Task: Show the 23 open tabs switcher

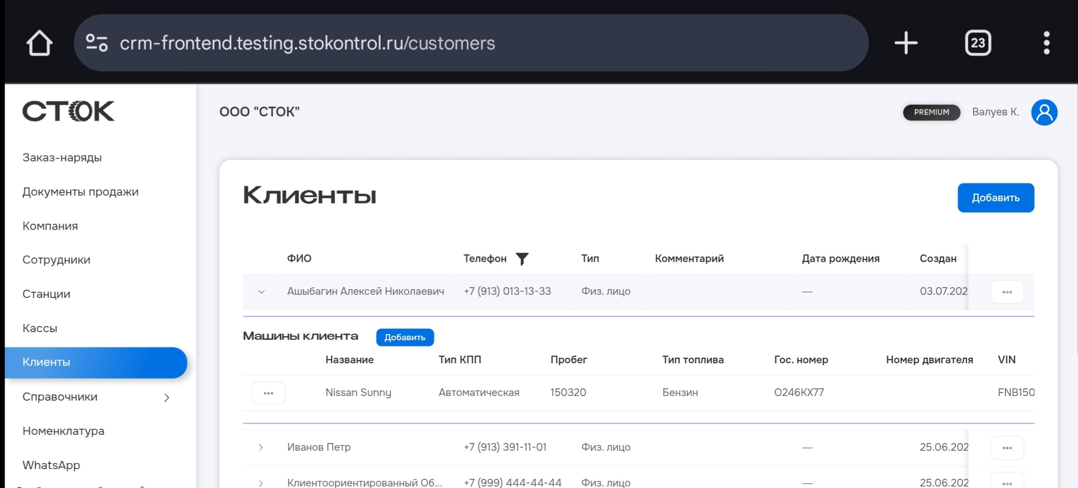Action: [x=977, y=43]
